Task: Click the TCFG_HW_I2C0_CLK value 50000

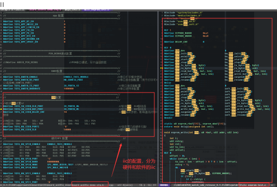Action: click(67, 130)
